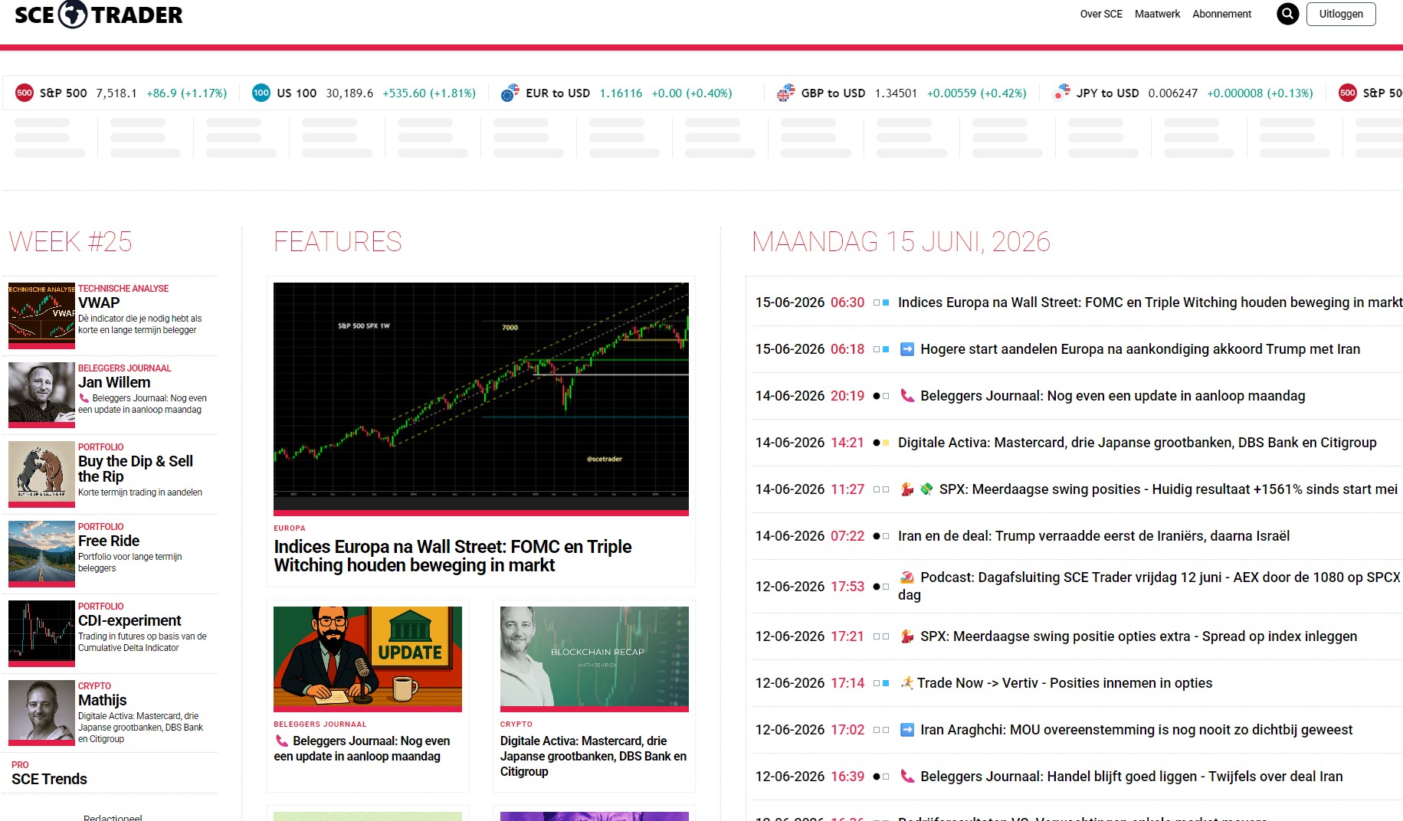Click the EUROPA category label
This screenshot has width=1403, height=821.
290,528
